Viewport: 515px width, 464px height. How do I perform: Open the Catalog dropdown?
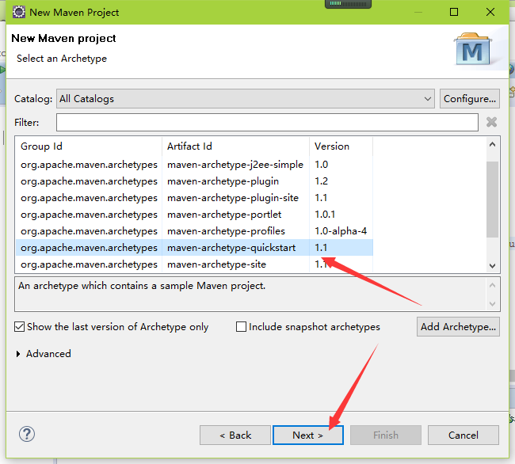click(246, 98)
